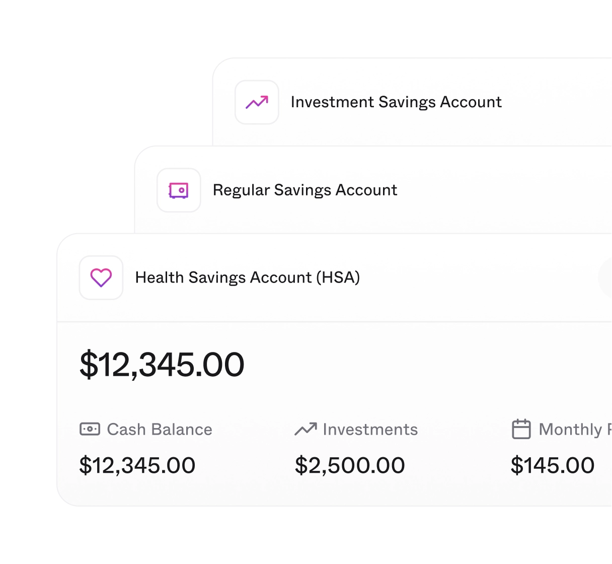Open the calendar icon next to Monthly
The height and width of the screenshot is (564, 612).
[521, 430]
